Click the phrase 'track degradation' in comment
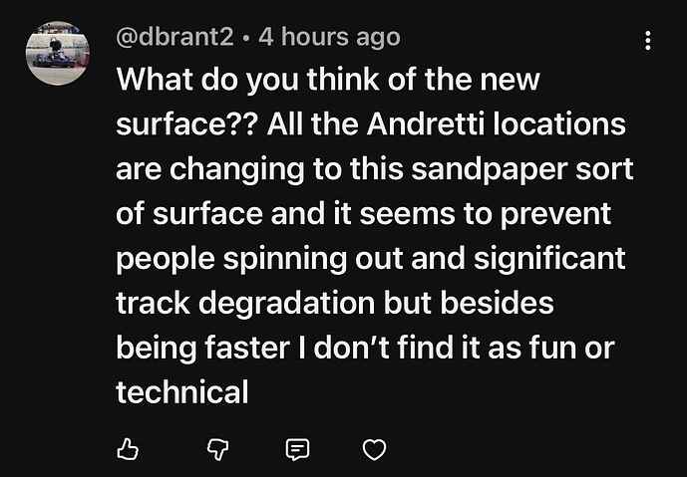Image resolution: width=687 pixels, height=477 pixels. pos(245,304)
